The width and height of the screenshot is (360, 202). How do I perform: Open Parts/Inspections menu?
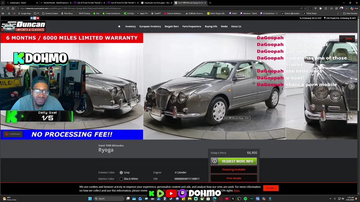point(192,26)
